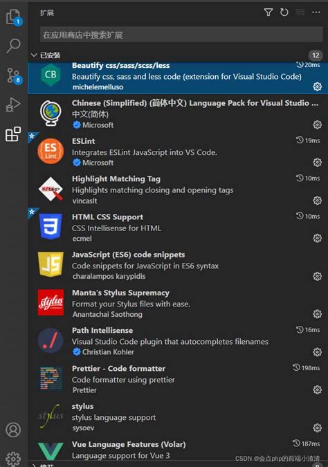328x467 pixels.
Task: Click the Extensions icon in activity bar
Action: (x=13, y=134)
